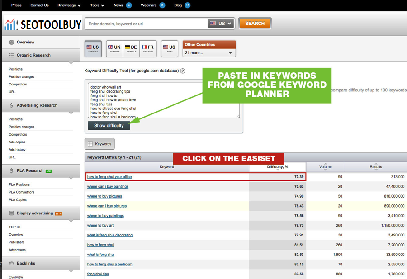The image size is (407, 279).
Task: Open 'how to feng shui' keyword link
Action: [100, 245]
